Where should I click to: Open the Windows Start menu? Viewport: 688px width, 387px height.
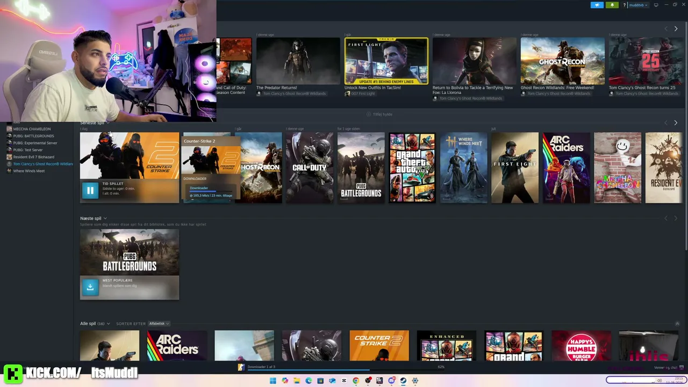(273, 381)
